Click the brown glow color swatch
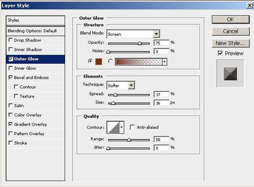 99,62
